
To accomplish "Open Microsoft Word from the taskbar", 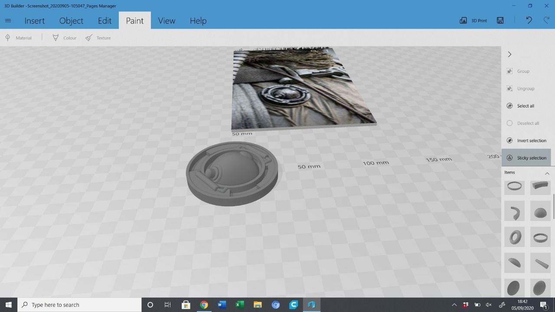I will tap(222, 305).
